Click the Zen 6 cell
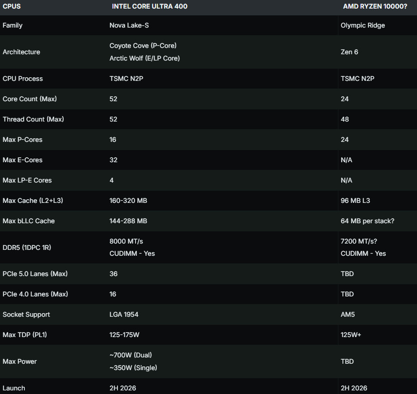This screenshot has height=394, width=417. pos(349,52)
